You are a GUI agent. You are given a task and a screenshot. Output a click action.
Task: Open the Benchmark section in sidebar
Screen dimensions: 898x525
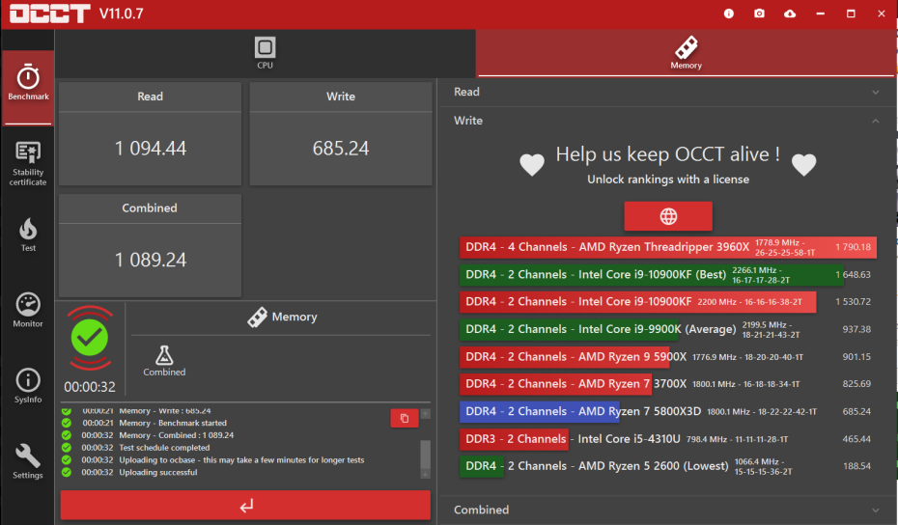click(x=27, y=86)
